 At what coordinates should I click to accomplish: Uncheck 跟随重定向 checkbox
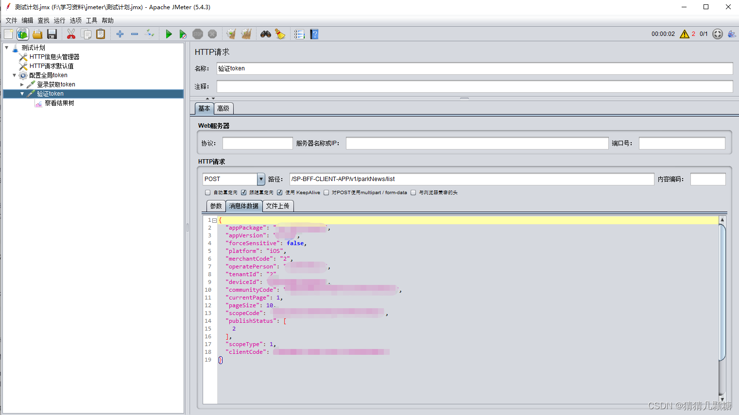[x=244, y=193]
